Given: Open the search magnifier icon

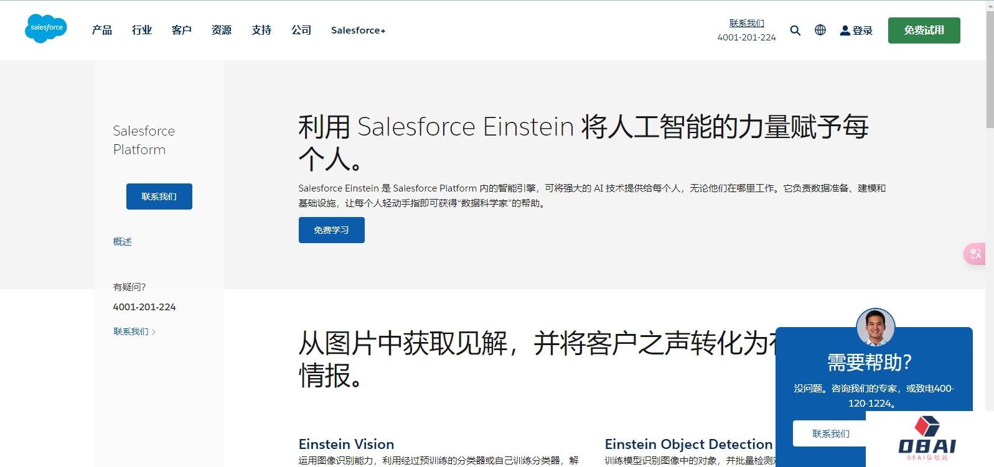Looking at the screenshot, I should pos(795,30).
